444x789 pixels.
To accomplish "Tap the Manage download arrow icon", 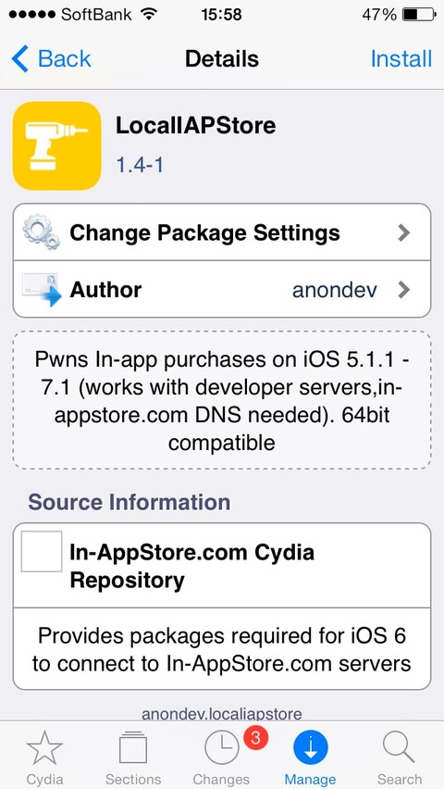I will click(x=310, y=748).
